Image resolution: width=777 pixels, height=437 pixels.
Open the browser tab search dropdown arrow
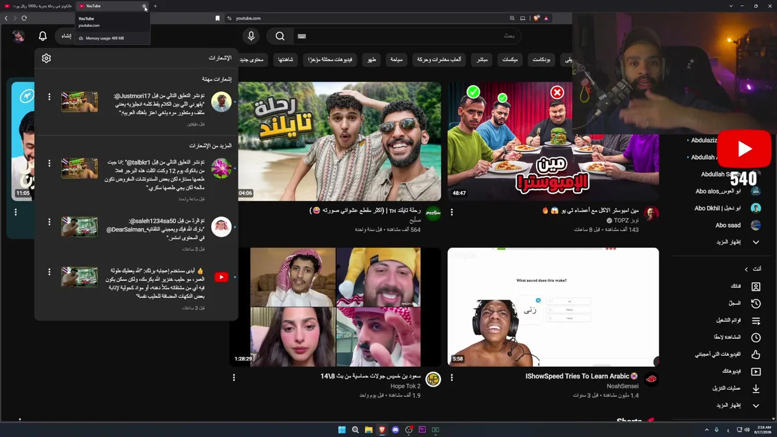731,6
